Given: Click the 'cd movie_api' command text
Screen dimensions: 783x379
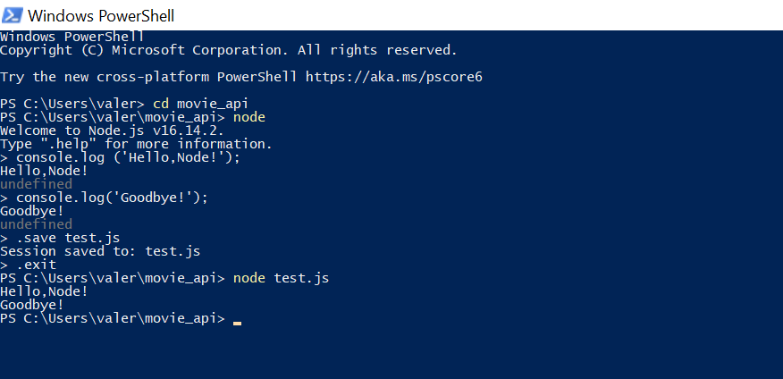Looking at the screenshot, I should (200, 105).
